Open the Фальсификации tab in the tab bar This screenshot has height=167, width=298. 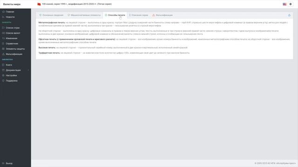[x=163, y=15]
